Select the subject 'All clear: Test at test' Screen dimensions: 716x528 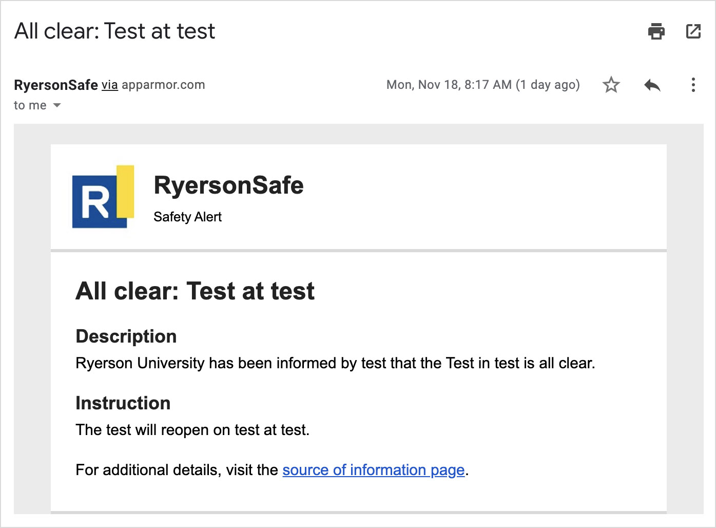[114, 31]
